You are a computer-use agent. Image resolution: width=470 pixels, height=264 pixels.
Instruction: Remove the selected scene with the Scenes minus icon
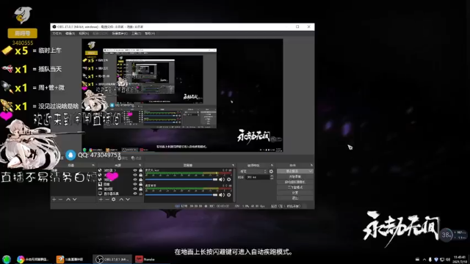pos(60,199)
